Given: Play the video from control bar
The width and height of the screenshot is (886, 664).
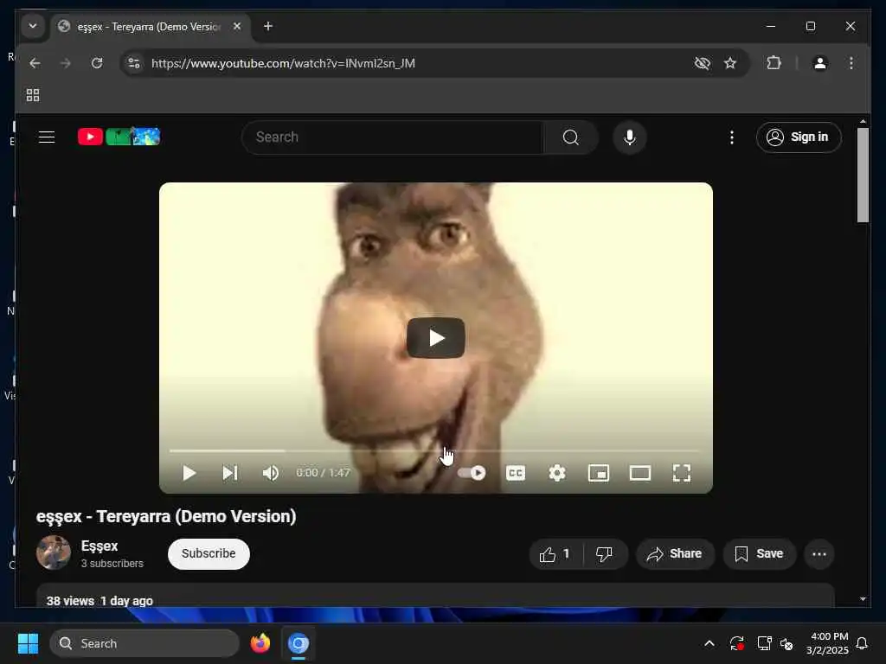Looking at the screenshot, I should coord(189,473).
